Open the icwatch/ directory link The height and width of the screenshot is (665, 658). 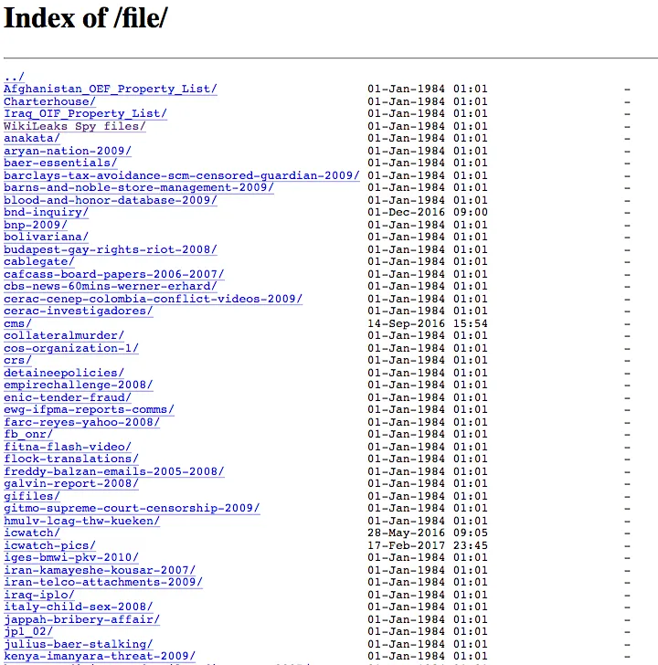(x=32, y=532)
